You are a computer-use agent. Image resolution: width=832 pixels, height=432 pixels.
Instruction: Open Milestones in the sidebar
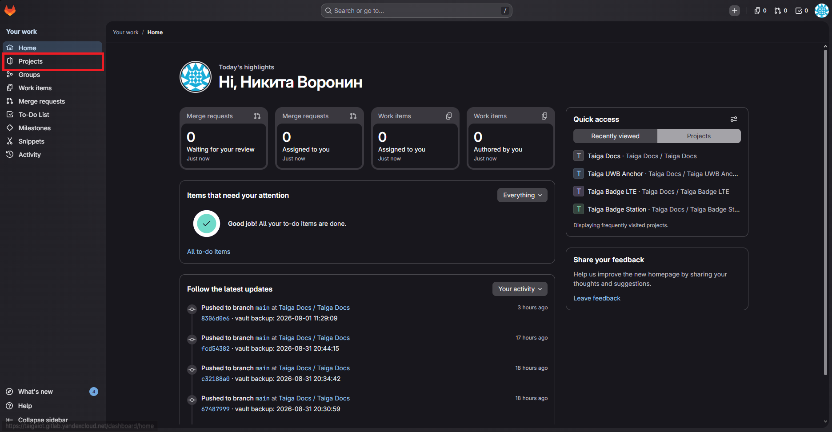[x=52, y=128]
